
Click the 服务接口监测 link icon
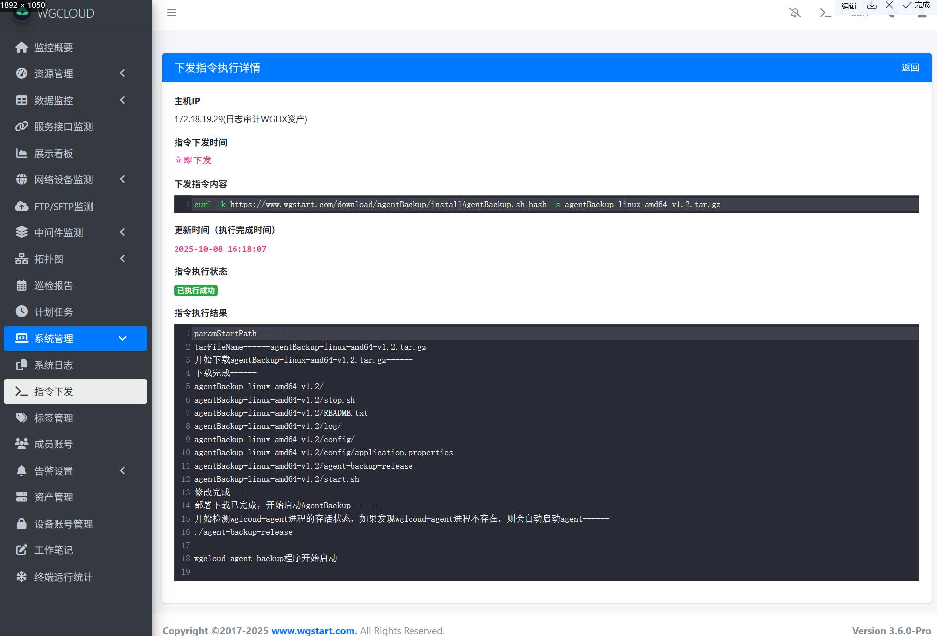click(x=21, y=126)
